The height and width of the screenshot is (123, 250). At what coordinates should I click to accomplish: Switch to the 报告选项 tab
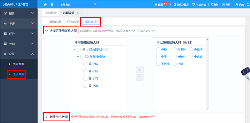point(55,22)
